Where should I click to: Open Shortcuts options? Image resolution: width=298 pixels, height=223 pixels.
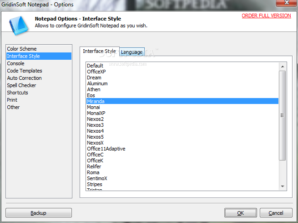[39, 93]
